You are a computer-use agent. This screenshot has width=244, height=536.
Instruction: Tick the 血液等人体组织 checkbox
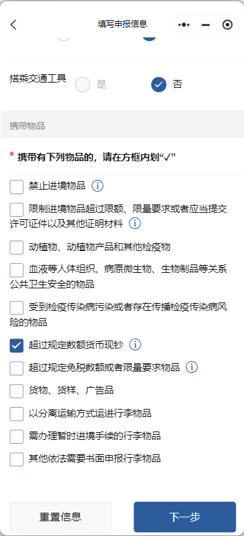click(16, 270)
